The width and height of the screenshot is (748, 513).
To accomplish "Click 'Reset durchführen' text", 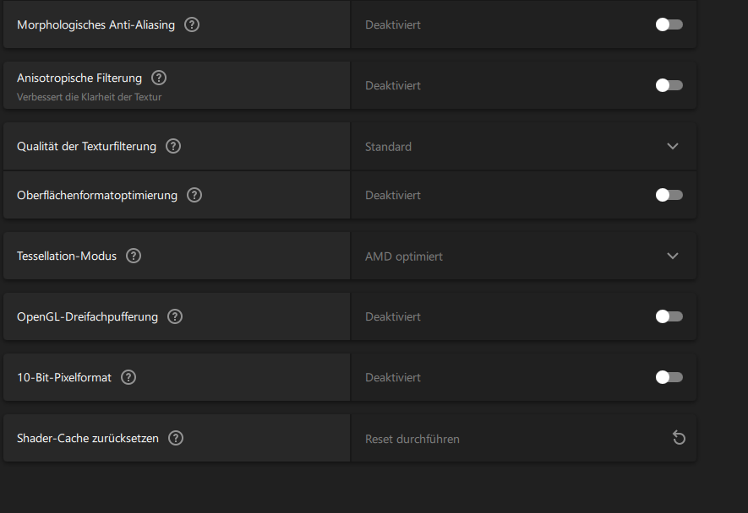I will (412, 439).
